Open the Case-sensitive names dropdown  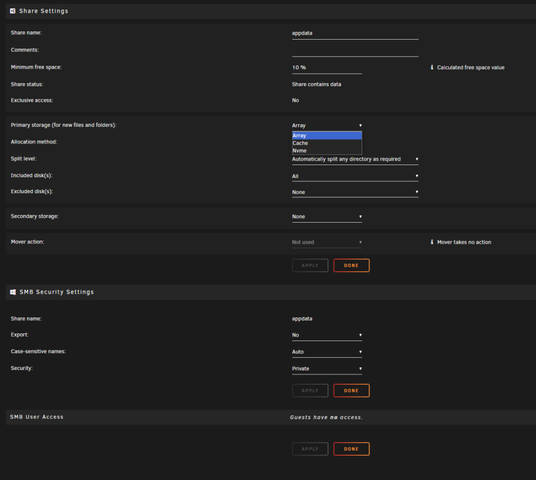click(x=327, y=352)
